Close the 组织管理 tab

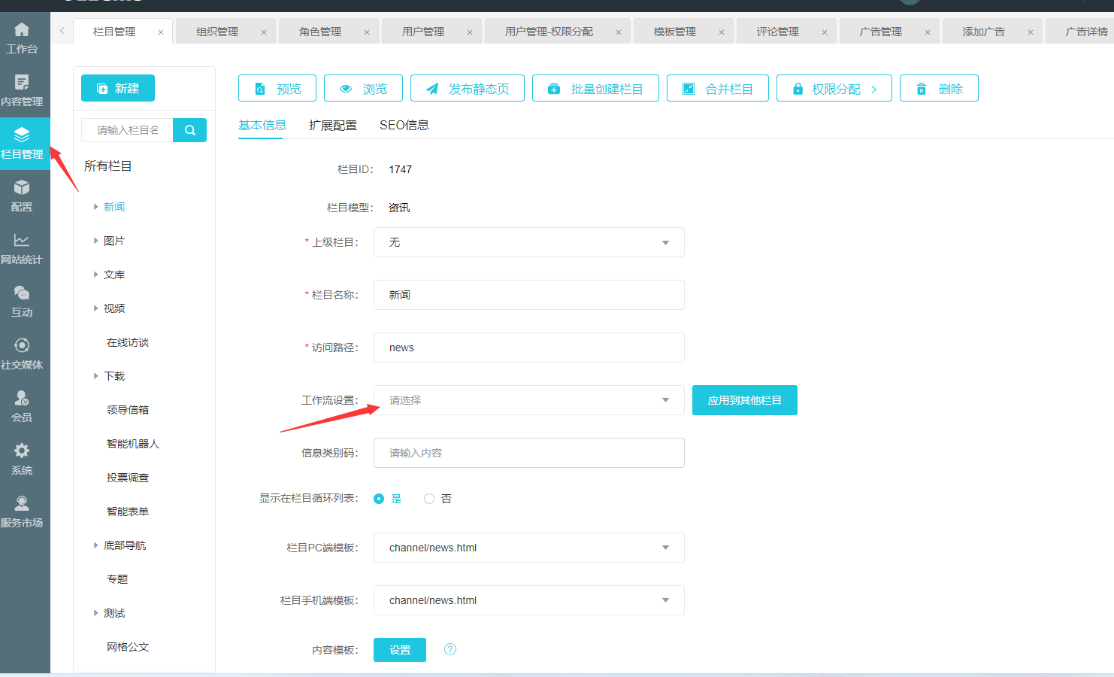[264, 32]
